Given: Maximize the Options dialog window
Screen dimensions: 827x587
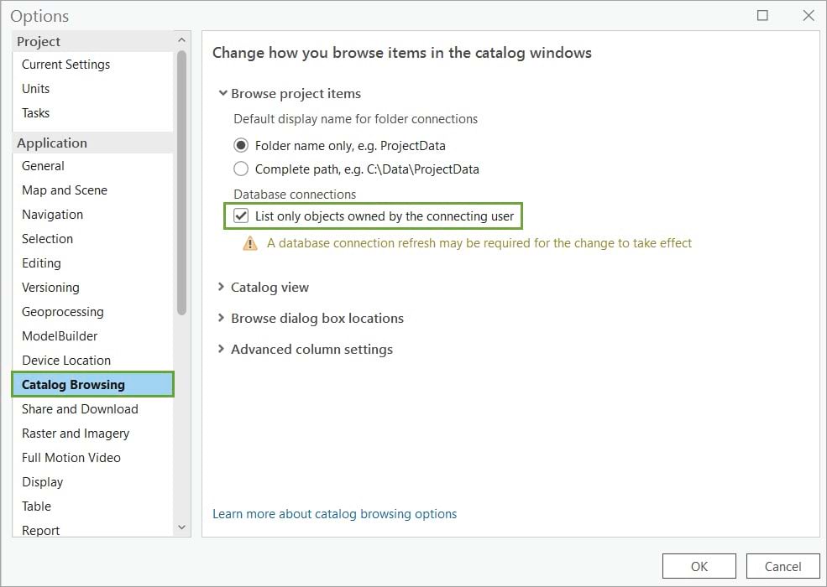Looking at the screenshot, I should pos(762,15).
